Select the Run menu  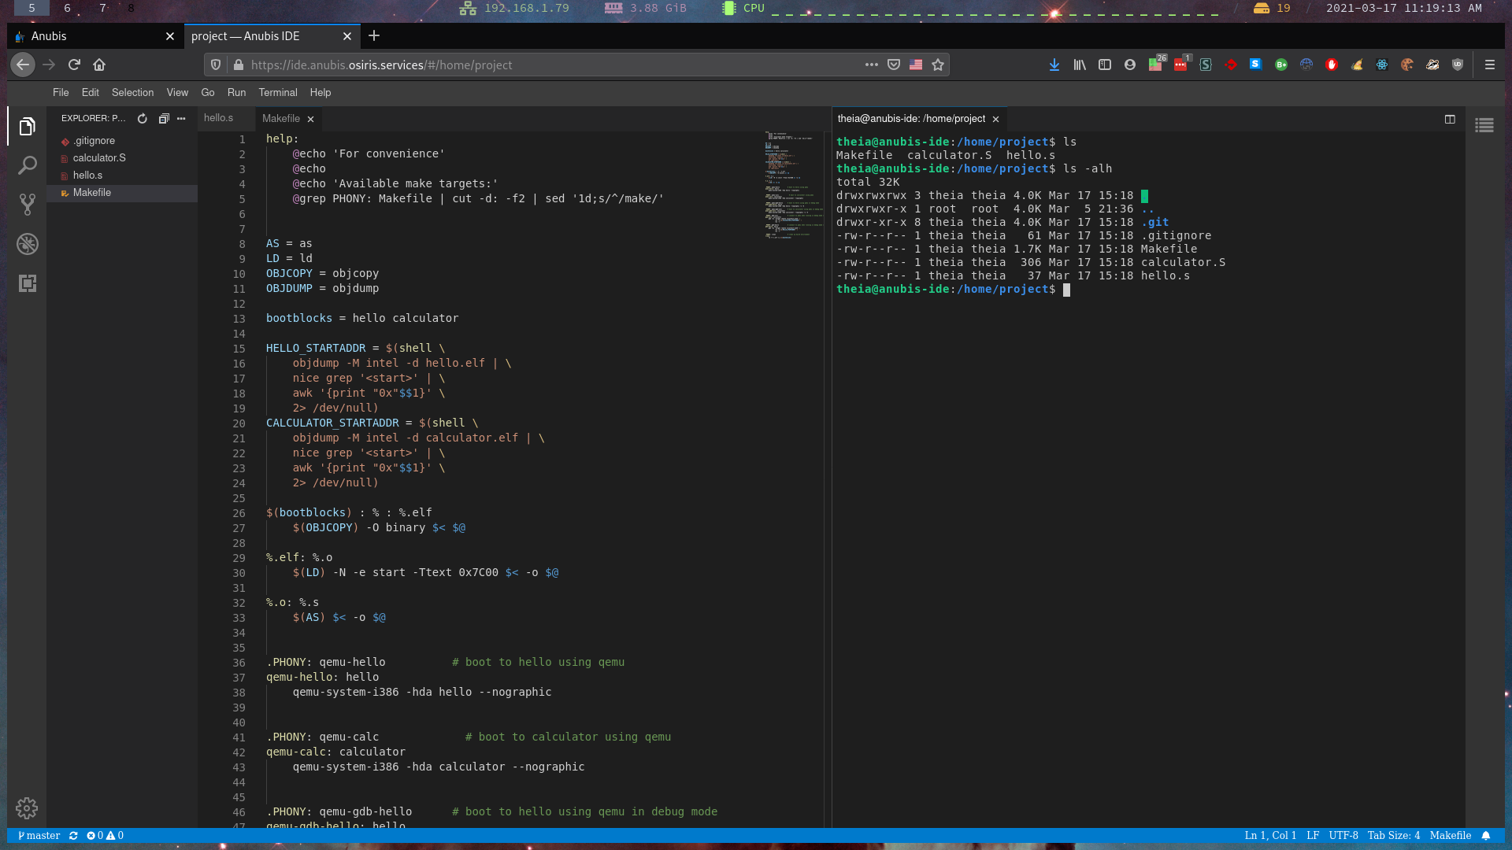(235, 92)
